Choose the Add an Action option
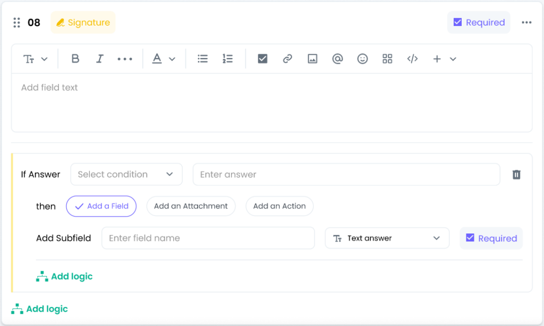This screenshot has width=544, height=326. coord(279,206)
